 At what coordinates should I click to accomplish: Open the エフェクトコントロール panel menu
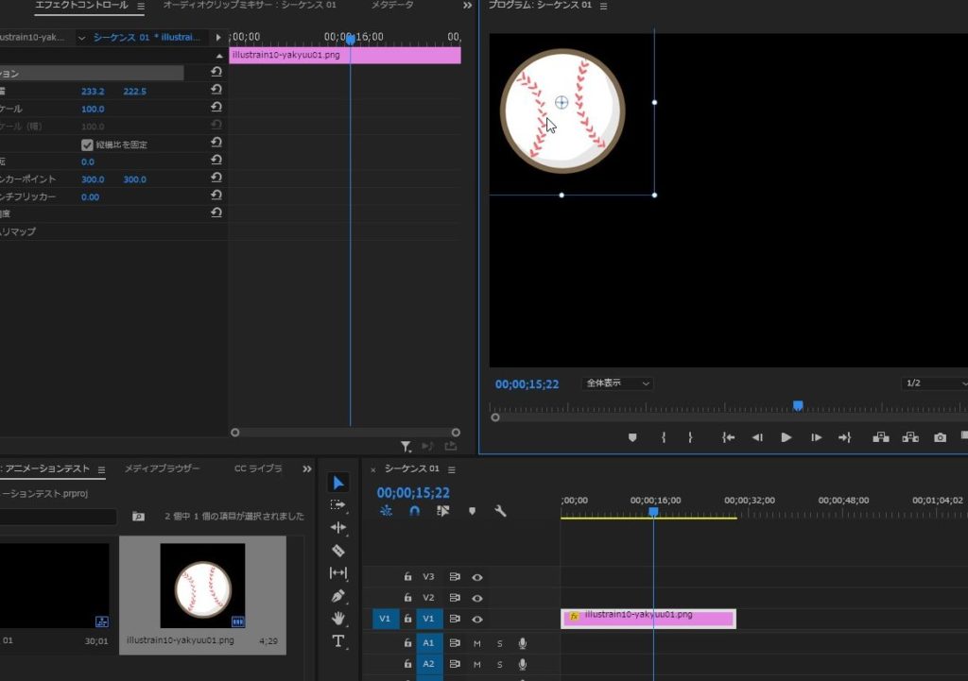tap(141, 7)
